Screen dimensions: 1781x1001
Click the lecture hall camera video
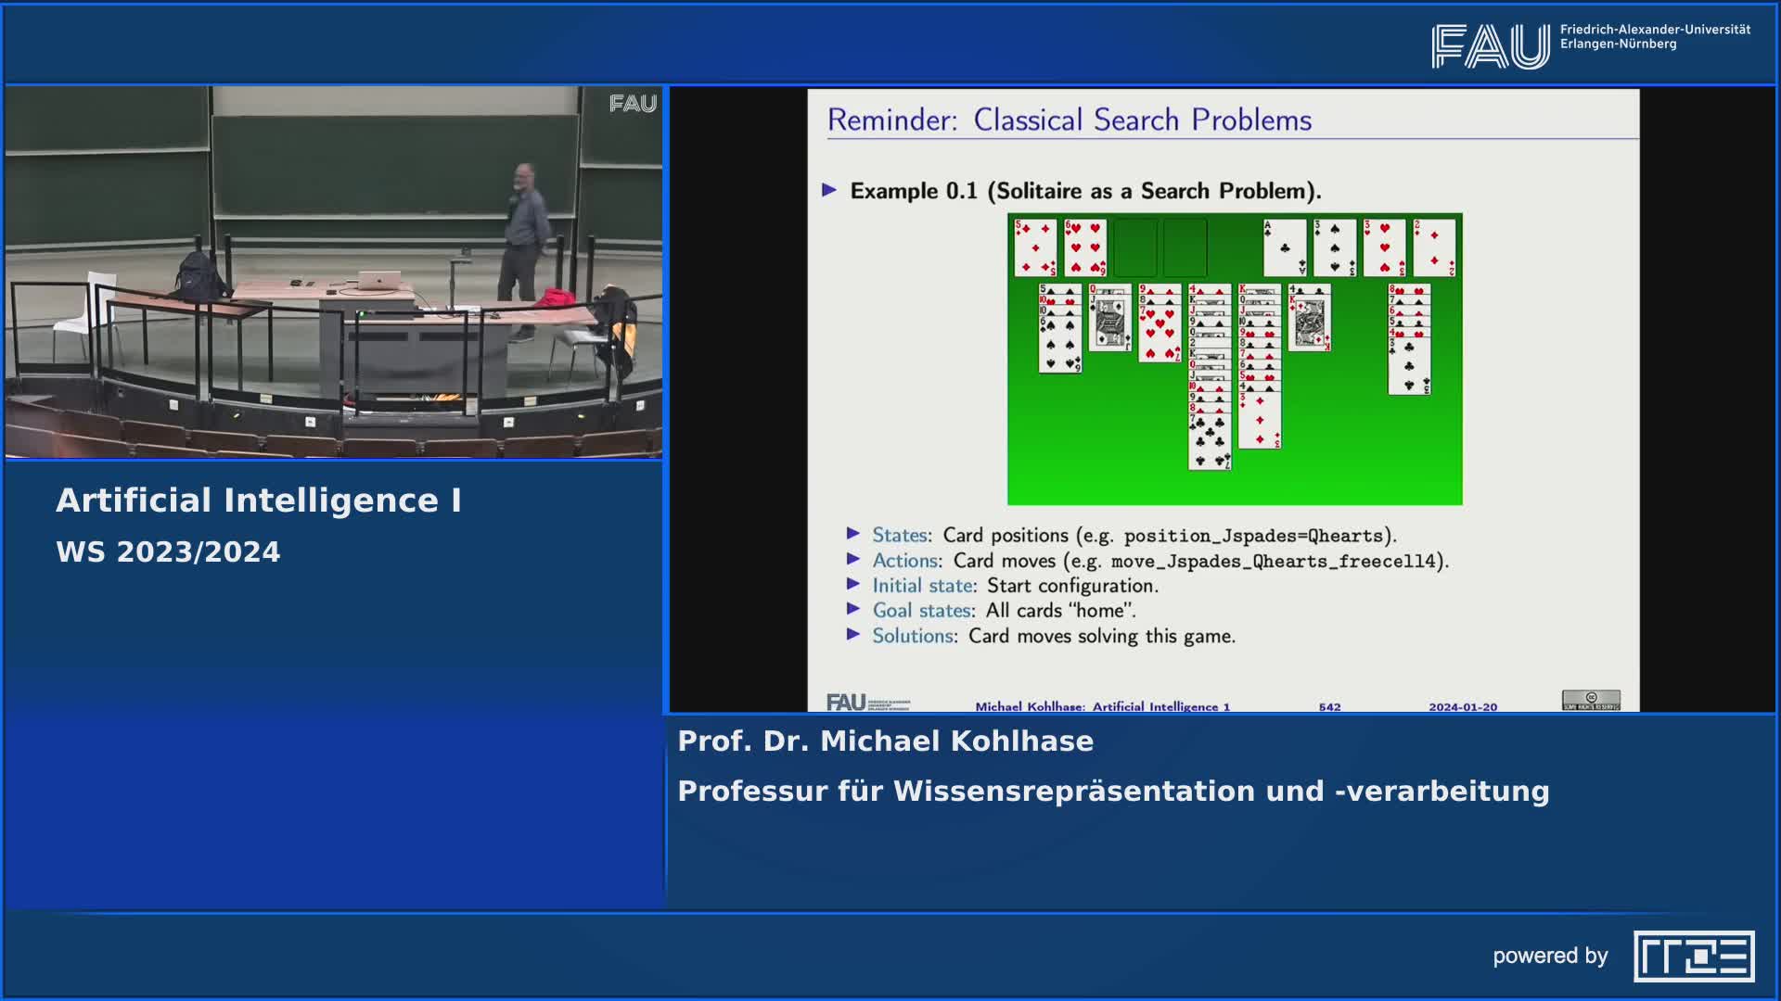[334, 272]
